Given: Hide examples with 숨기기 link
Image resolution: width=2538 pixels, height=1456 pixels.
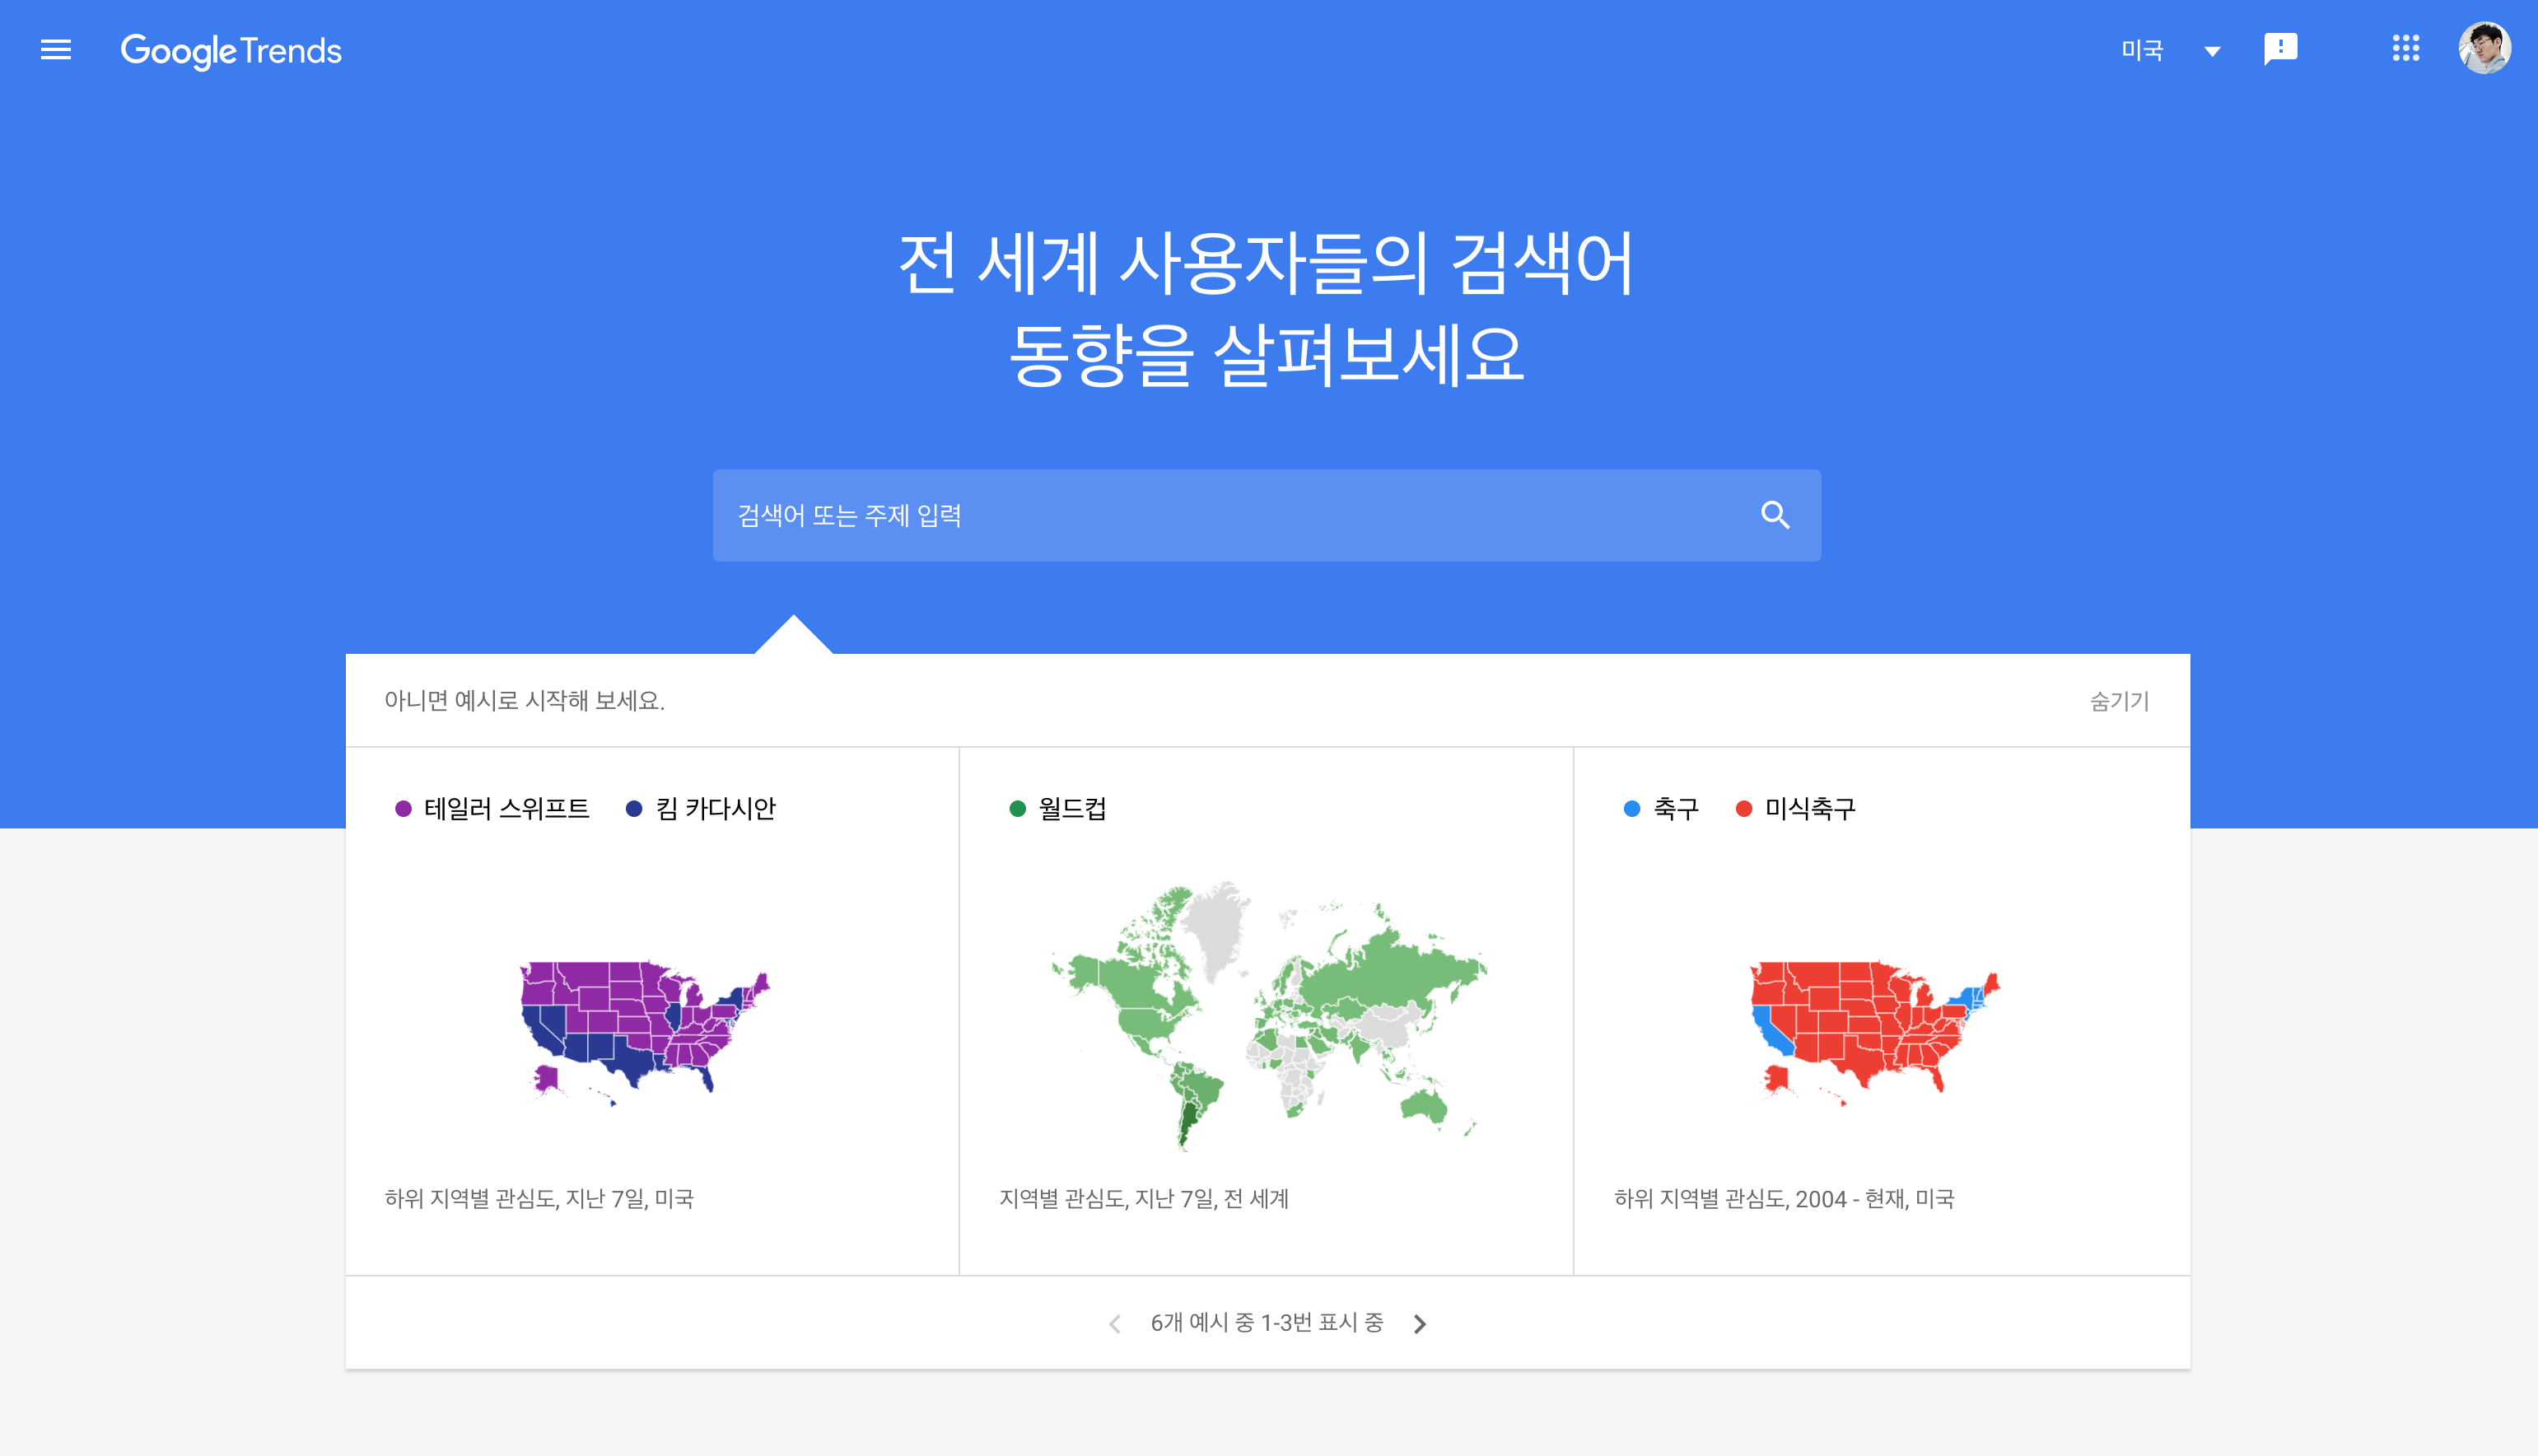Looking at the screenshot, I should [x=2119, y=701].
